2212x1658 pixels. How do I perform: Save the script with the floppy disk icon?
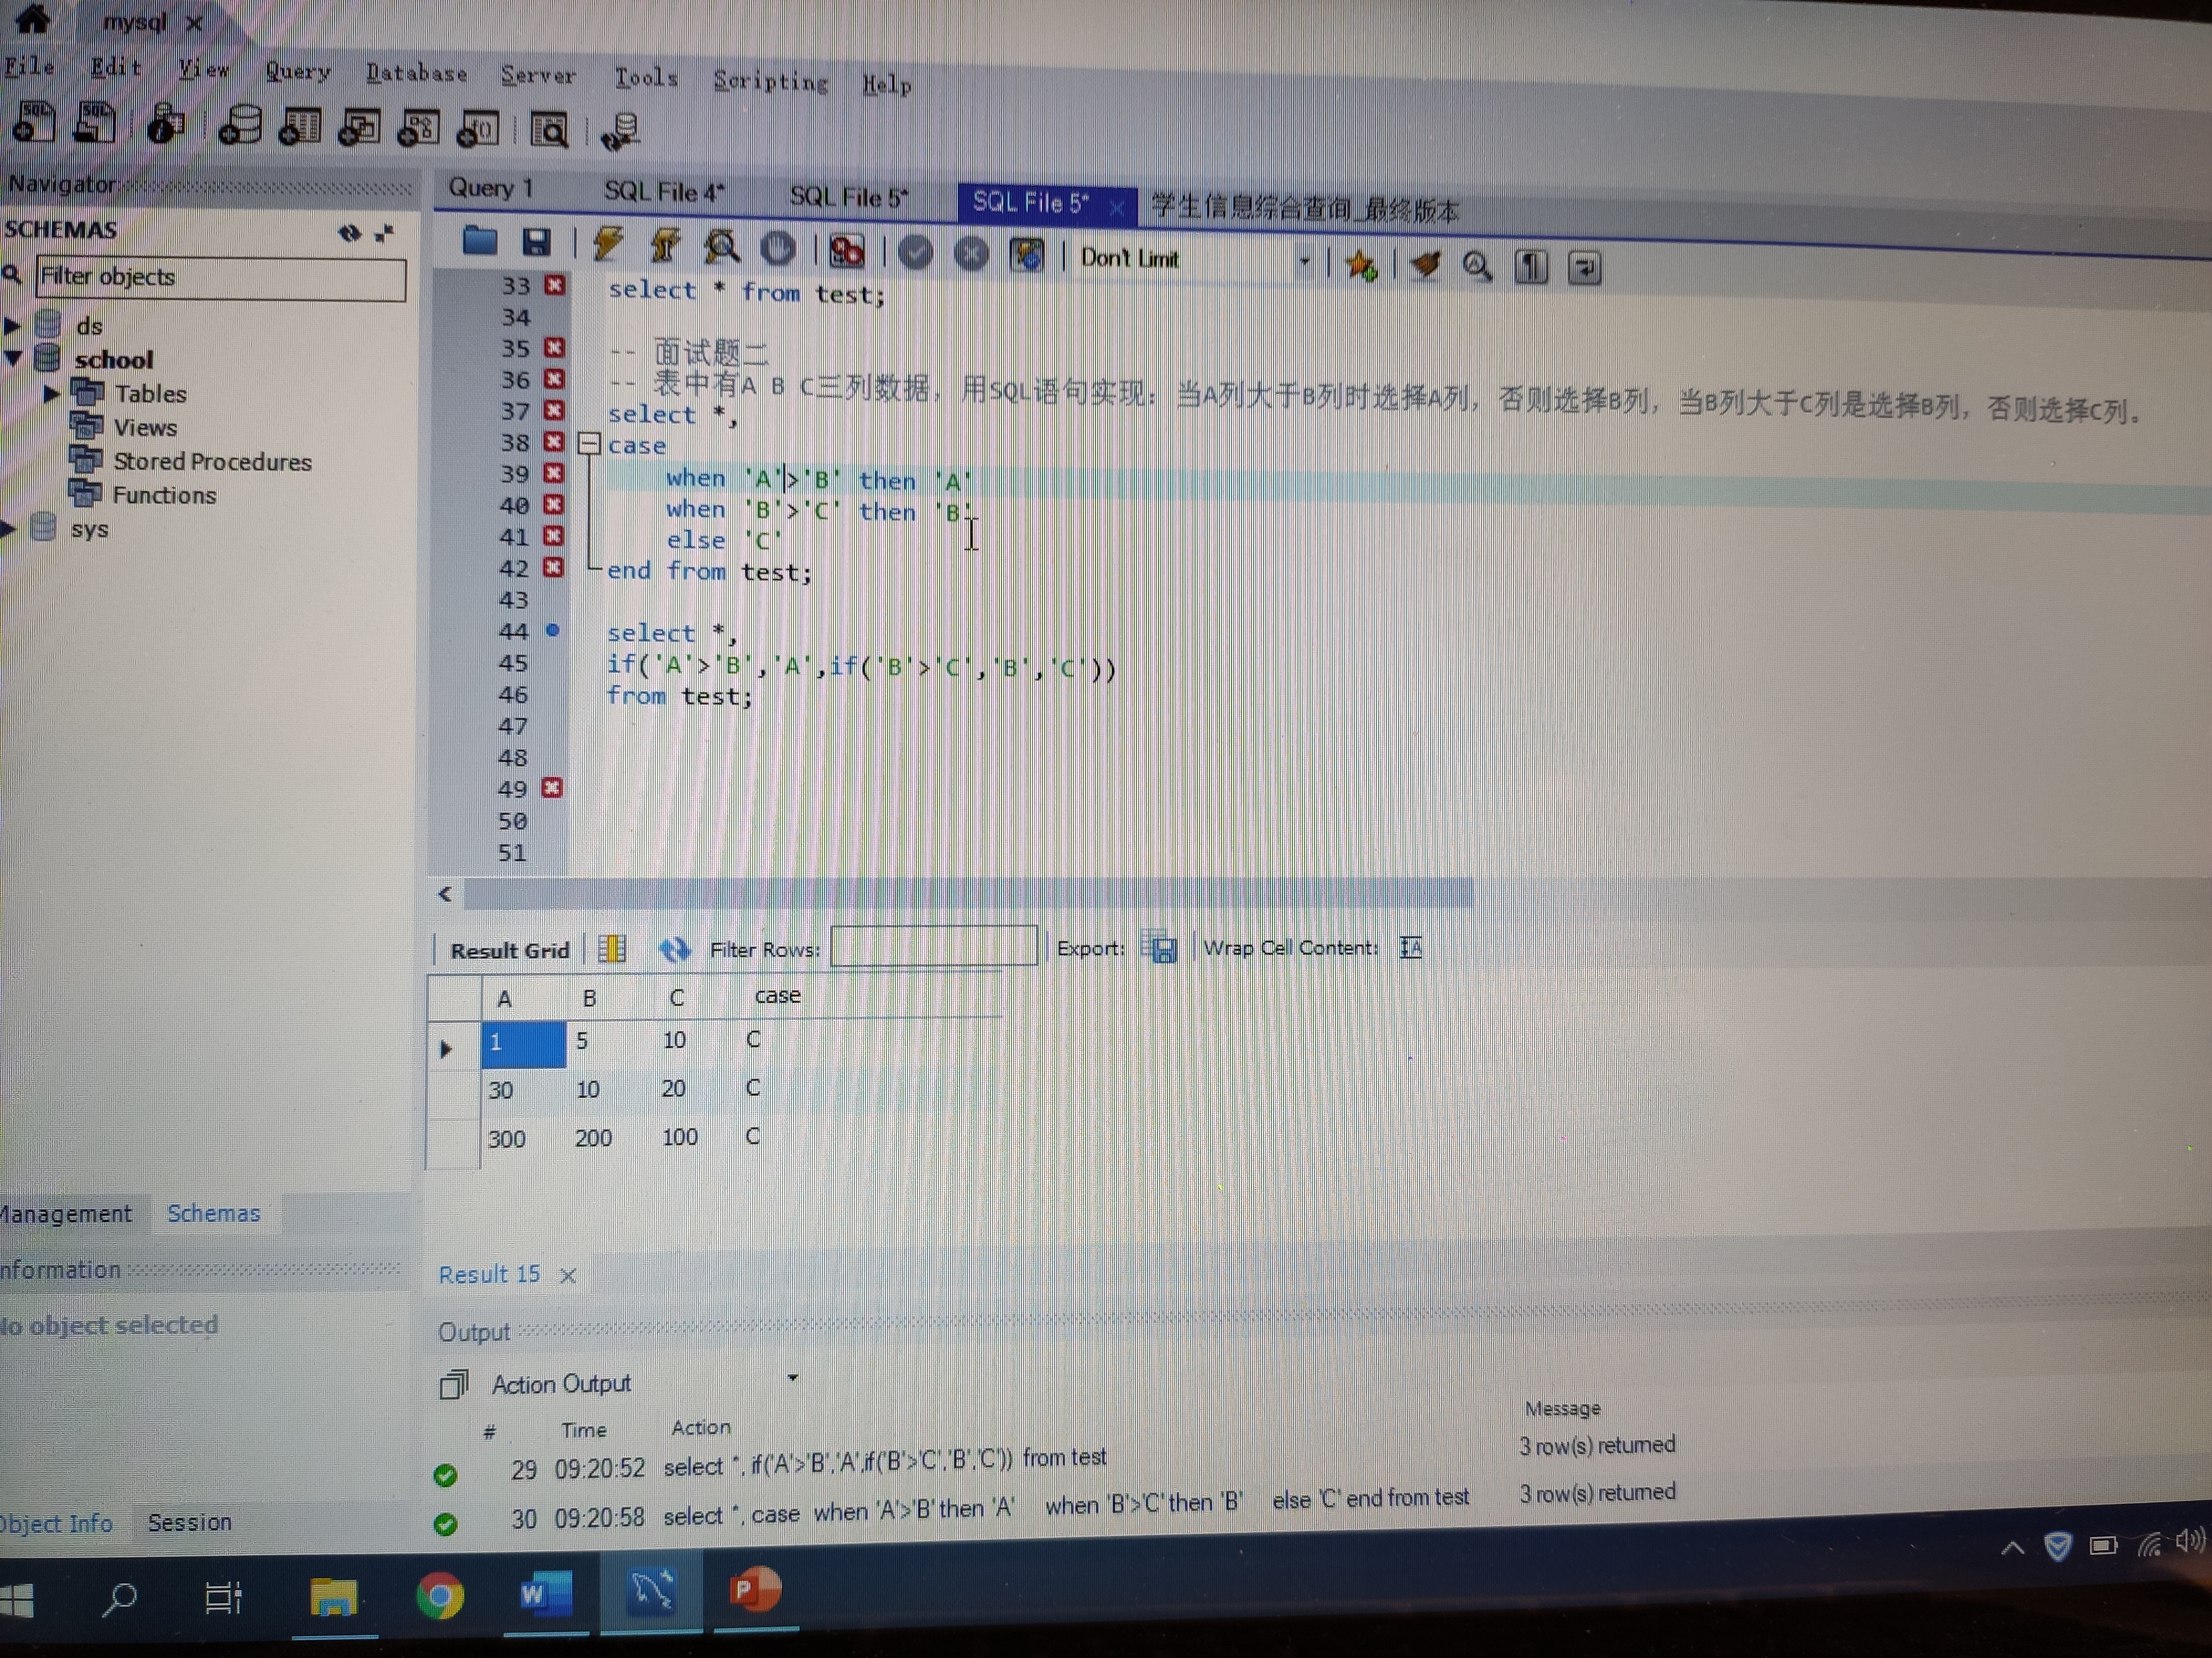[x=536, y=242]
